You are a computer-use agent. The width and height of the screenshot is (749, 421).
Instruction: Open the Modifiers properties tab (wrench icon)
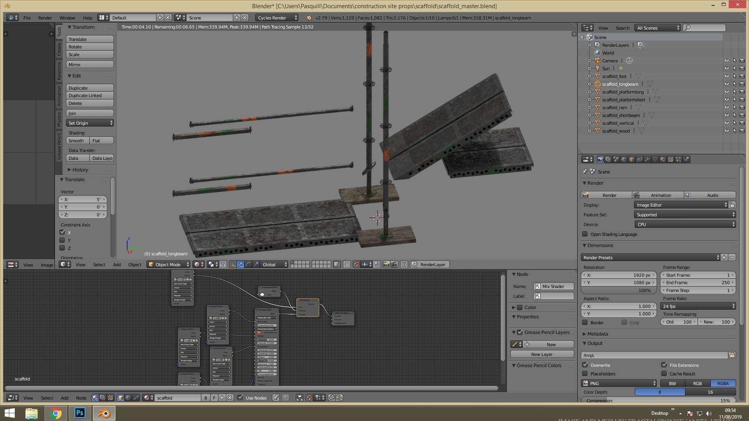coord(647,159)
